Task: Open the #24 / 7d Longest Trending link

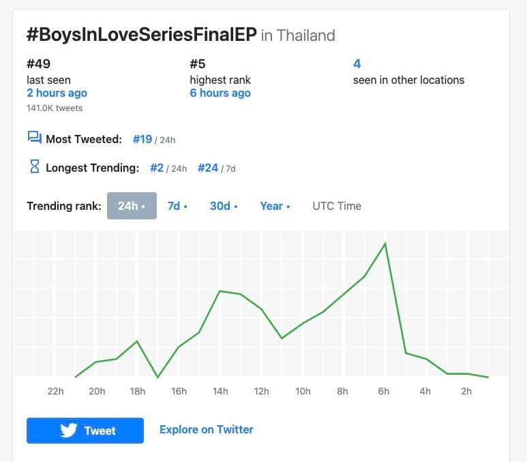Action: (x=208, y=168)
